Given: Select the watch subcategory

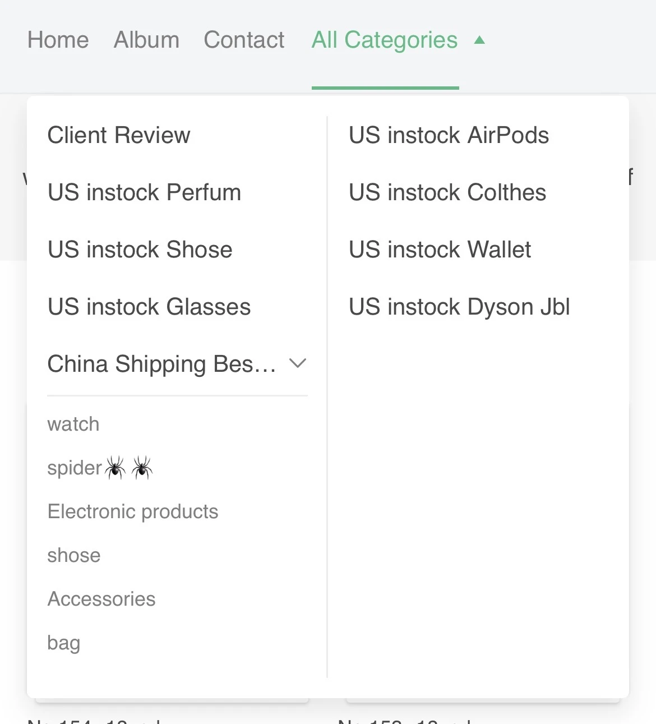Looking at the screenshot, I should click(x=73, y=424).
